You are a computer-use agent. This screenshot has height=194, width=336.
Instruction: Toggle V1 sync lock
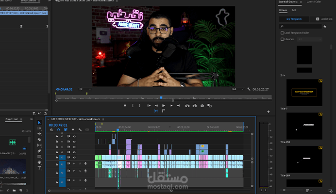(x=68, y=158)
